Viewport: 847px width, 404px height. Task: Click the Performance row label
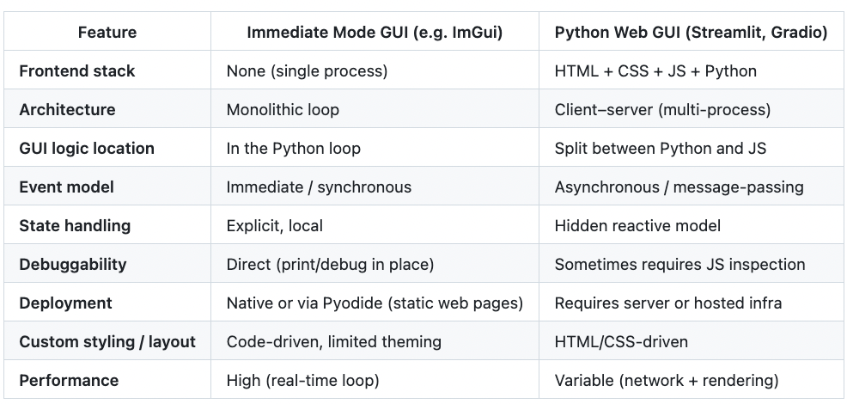69,380
